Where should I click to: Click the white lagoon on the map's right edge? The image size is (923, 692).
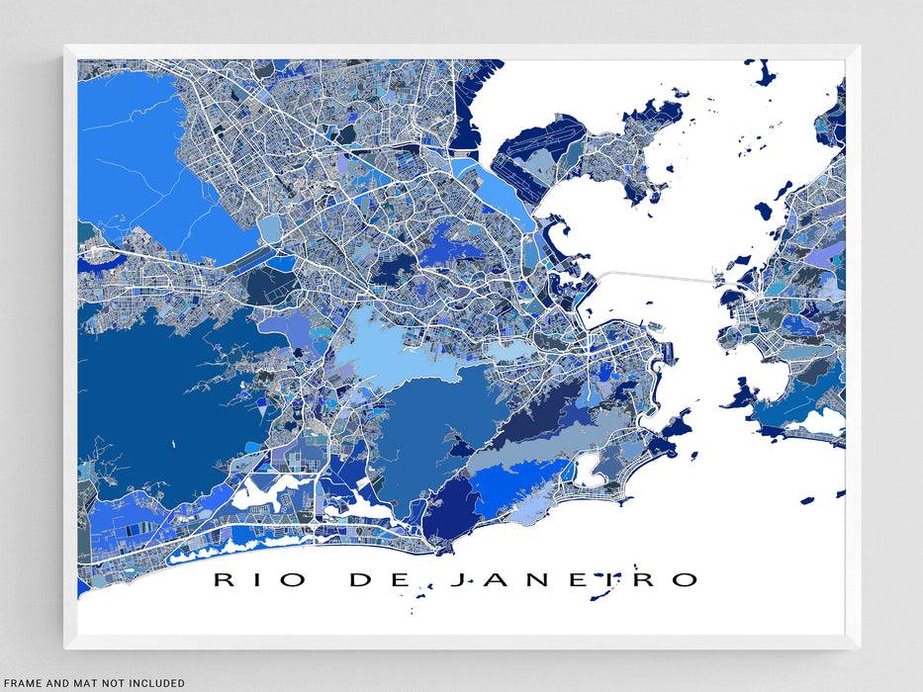pos(824,422)
